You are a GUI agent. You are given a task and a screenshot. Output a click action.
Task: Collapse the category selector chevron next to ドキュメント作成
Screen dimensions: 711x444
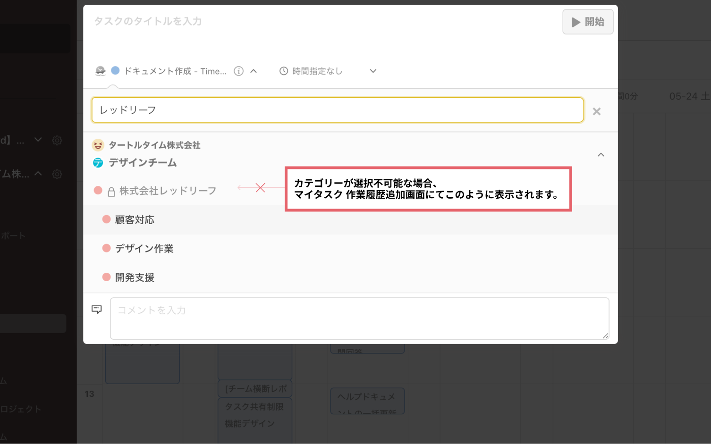(x=254, y=71)
